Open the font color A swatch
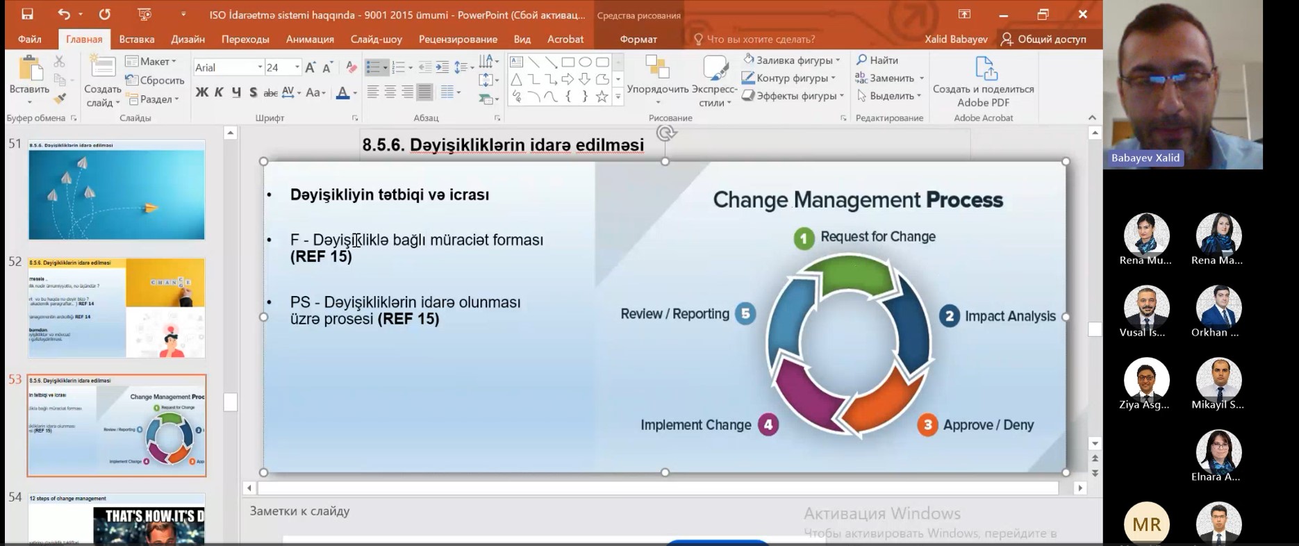This screenshot has height=546, width=1299. (x=342, y=92)
